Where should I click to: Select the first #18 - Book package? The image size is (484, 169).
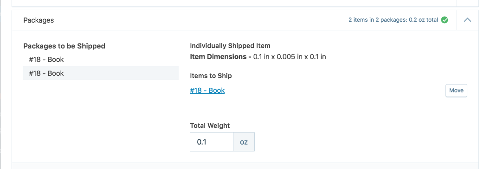[x=101, y=59]
